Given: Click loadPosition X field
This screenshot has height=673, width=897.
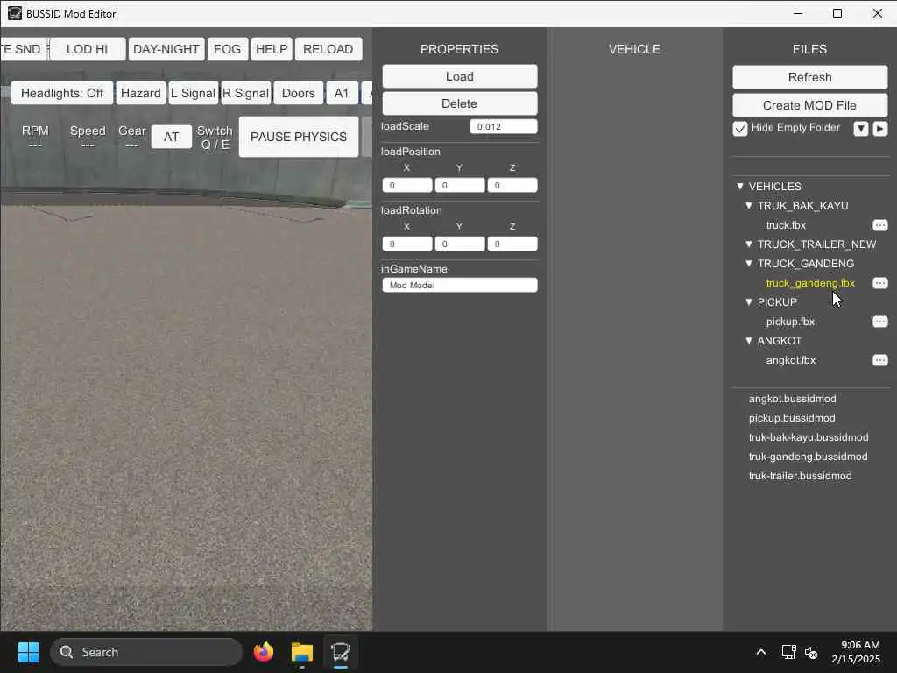Looking at the screenshot, I should click(407, 186).
